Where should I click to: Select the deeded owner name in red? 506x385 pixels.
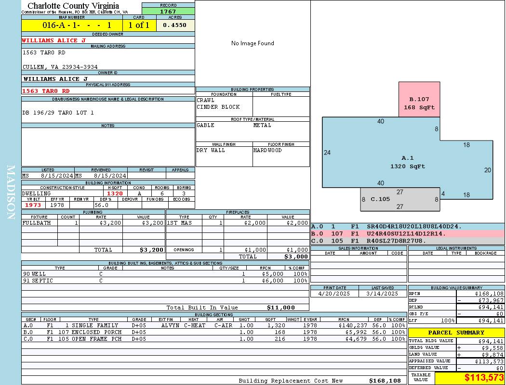pyautogui.click(x=53, y=40)
